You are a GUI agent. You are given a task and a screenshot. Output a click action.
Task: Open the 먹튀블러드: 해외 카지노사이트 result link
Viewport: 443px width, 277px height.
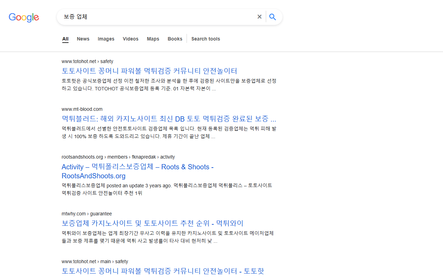[x=169, y=119]
